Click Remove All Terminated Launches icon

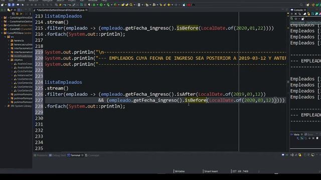pos(300,14)
